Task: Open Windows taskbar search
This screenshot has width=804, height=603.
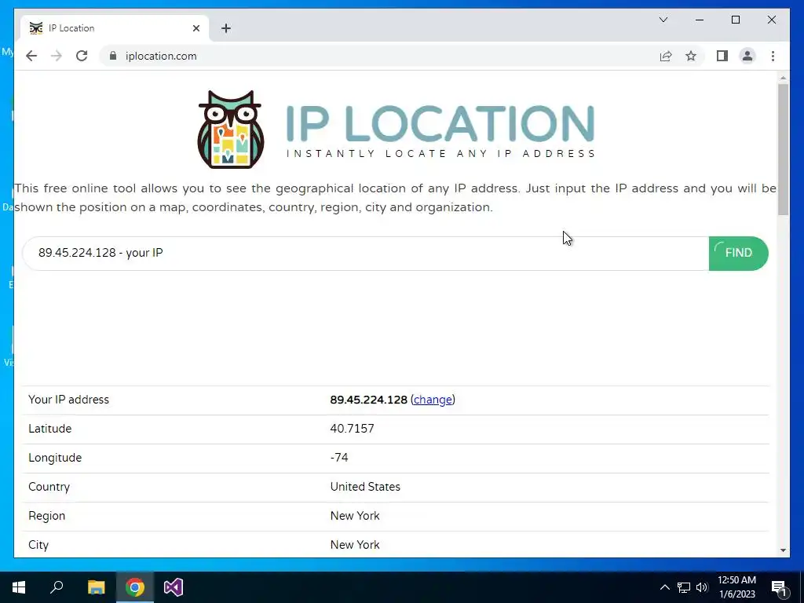Action: click(x=57, y=587)
